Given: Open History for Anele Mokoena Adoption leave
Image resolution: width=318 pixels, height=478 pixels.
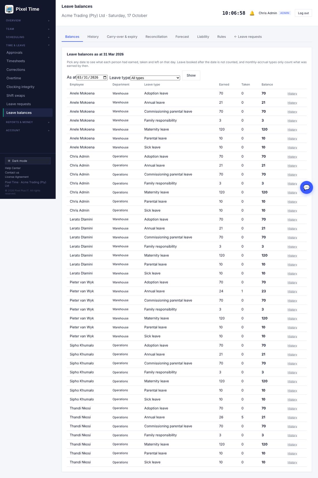Looking at the screenshot, I should click(292, 94).
